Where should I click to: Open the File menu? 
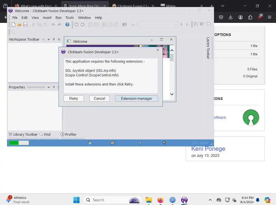(15, 17)
